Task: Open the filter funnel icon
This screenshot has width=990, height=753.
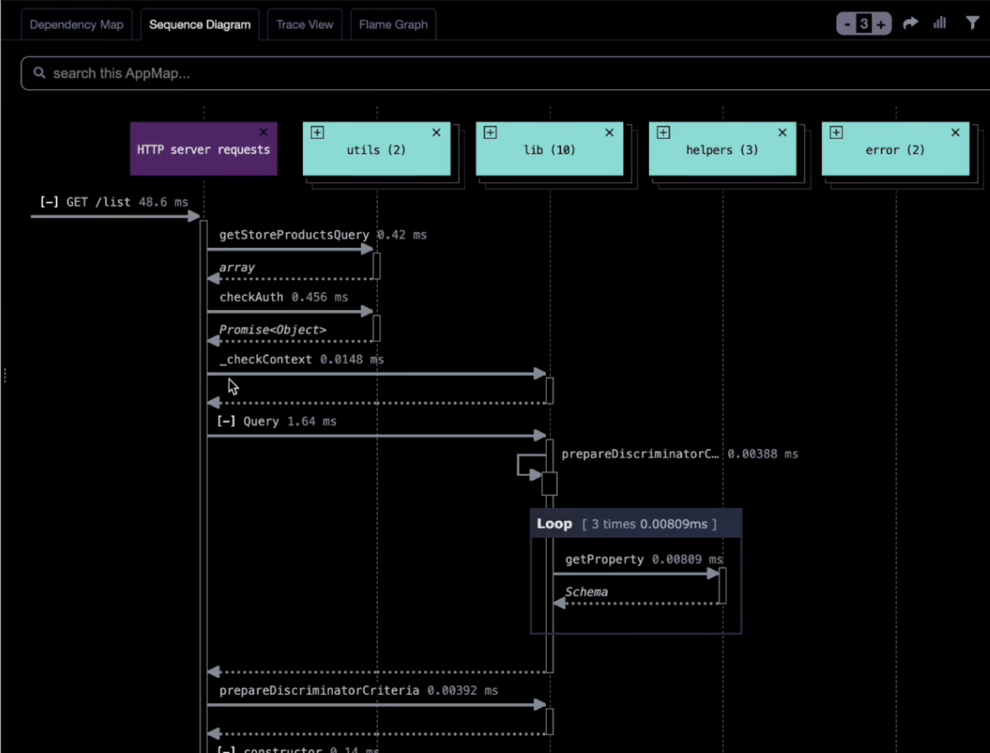Action: point(972,24)
